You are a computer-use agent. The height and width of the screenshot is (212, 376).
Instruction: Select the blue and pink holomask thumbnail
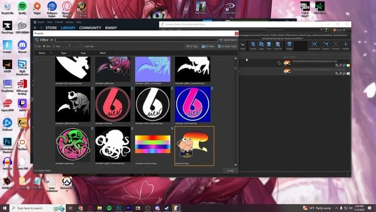click(x=193, y=104)
